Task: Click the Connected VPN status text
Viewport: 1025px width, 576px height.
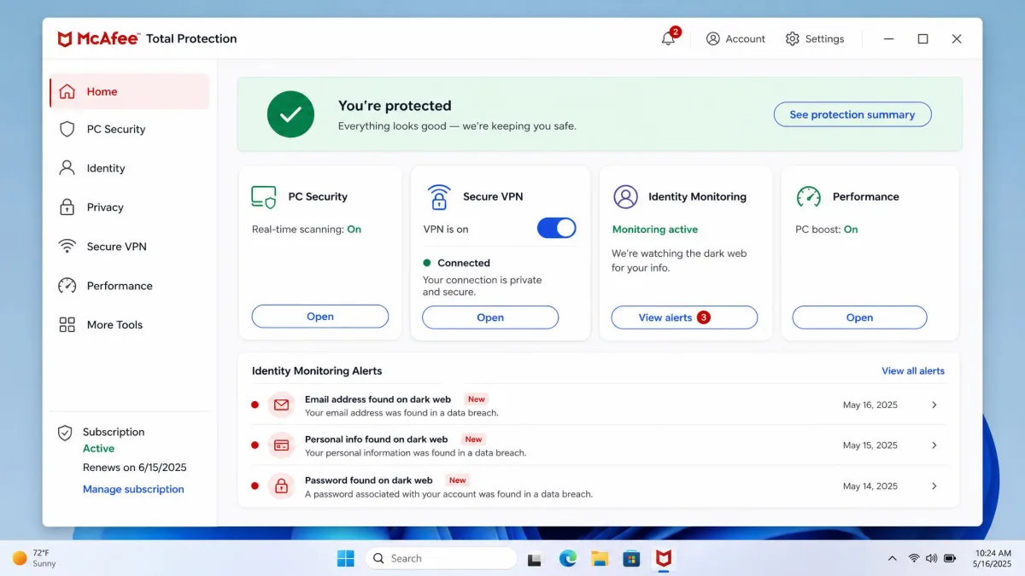Action: click(464, 263)
